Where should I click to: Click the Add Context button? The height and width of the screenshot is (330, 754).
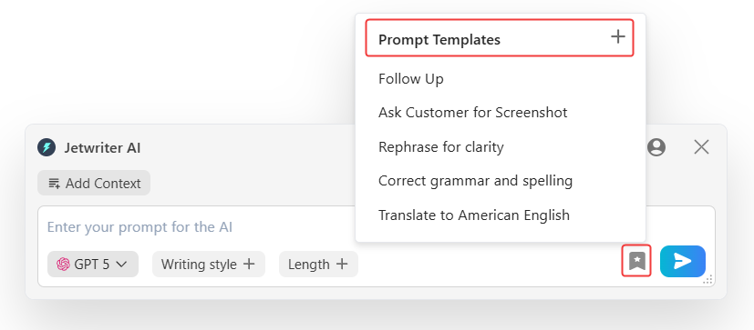(x=94, y=184)
